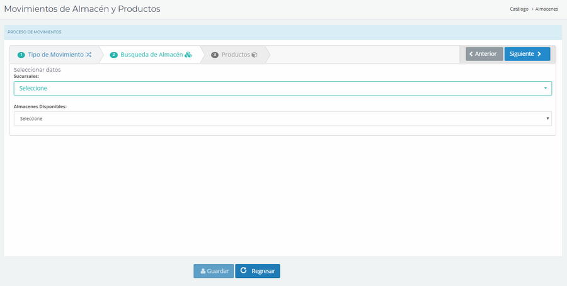Viewport: 567px width, 286px height.
Task: Open the Catálogo breadcrumb link
Action: coord(518,9)
